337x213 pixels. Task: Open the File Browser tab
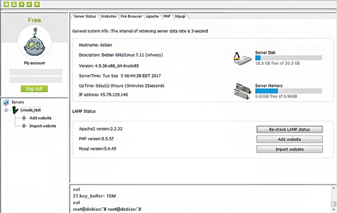click(131, 16)
